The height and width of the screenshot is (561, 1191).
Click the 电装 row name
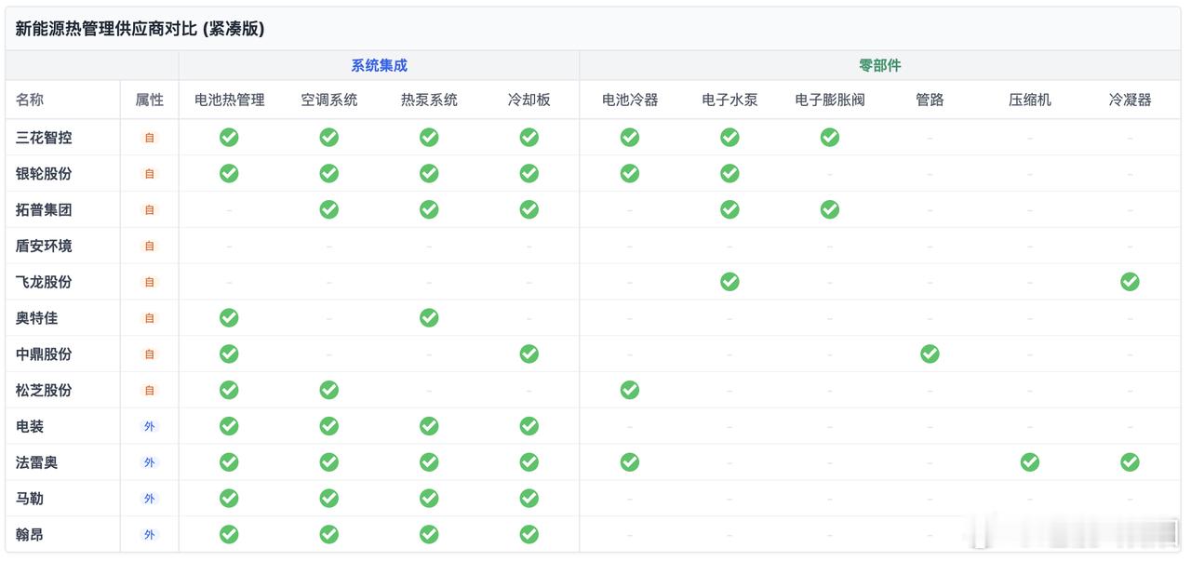[x=30, y=426]
